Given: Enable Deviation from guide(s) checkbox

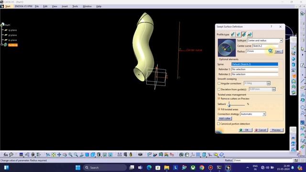Looking at the screenshot, I should pos(219,89).
